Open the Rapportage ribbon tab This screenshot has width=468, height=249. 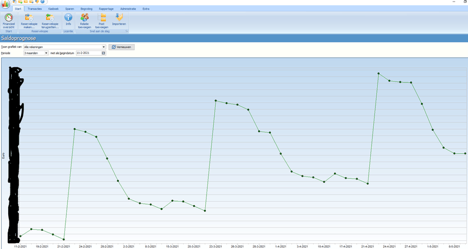pos(106,9)
